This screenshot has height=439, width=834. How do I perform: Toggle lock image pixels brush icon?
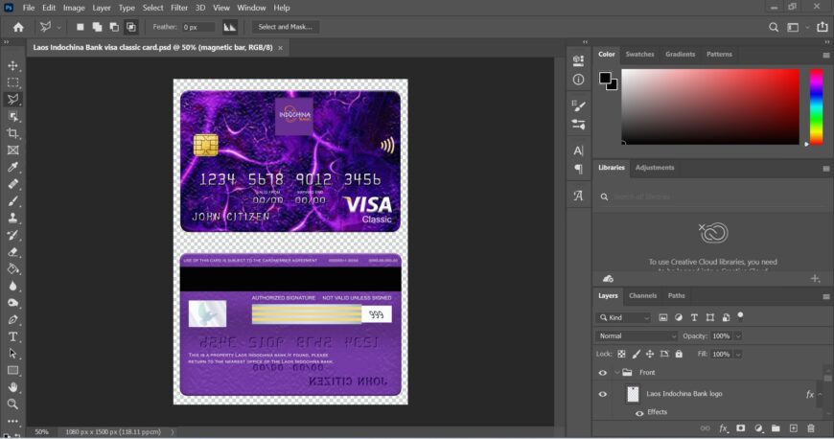pos(636,354)
